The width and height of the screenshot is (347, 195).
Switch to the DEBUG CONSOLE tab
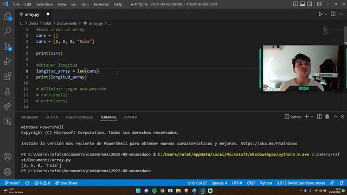(79, 117)
